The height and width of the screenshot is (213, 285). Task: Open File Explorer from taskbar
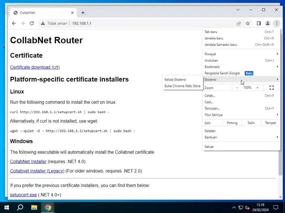34,207
